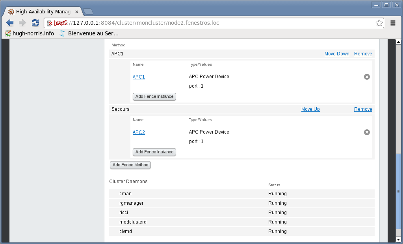The width and height of the screenshot is (403, 244).
Task: Move the Secours fence method up
Action: [310, 109]
